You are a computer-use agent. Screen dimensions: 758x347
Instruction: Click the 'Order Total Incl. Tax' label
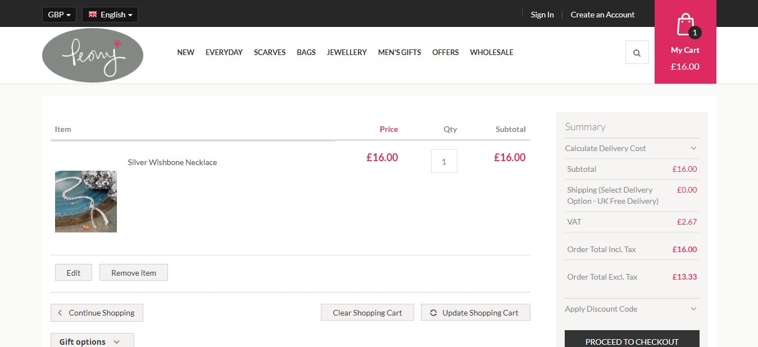[x=602, y=249]
